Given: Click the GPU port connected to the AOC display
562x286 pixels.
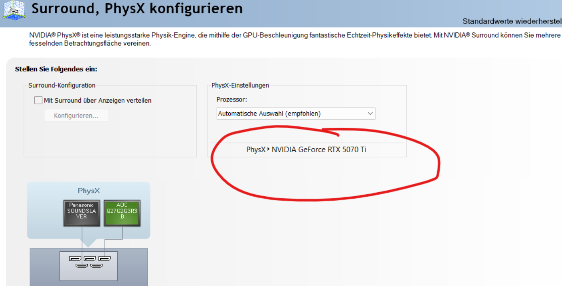Looking at the screenshot, I should 105,259.
